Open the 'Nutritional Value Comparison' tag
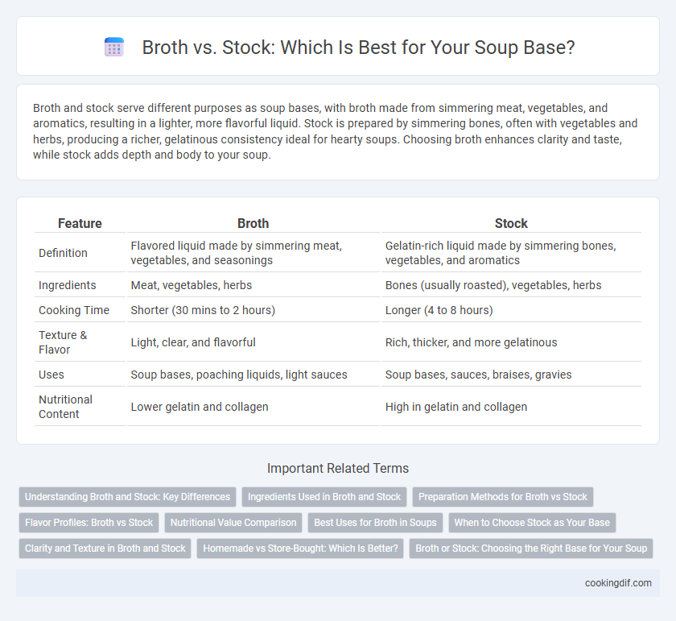This screenshot has height=621, width=676. pyautogui.click(x=233, y=523)
